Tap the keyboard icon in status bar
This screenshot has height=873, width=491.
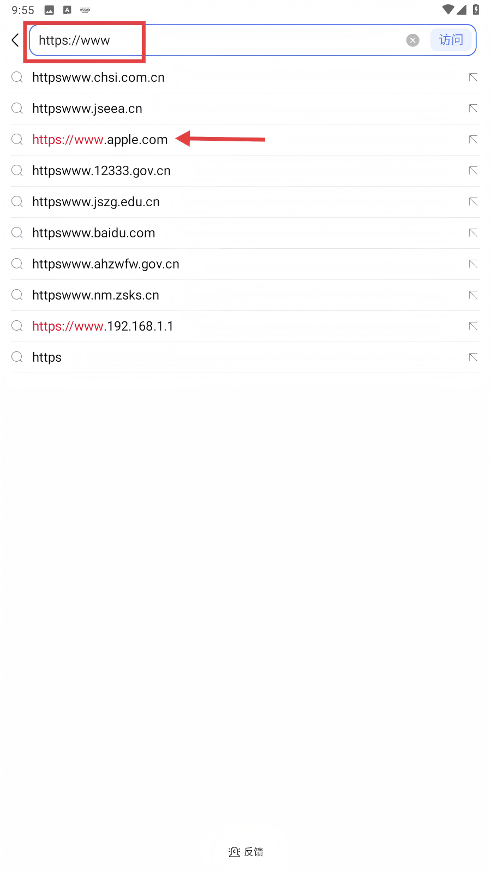click(x=85, y=10)
